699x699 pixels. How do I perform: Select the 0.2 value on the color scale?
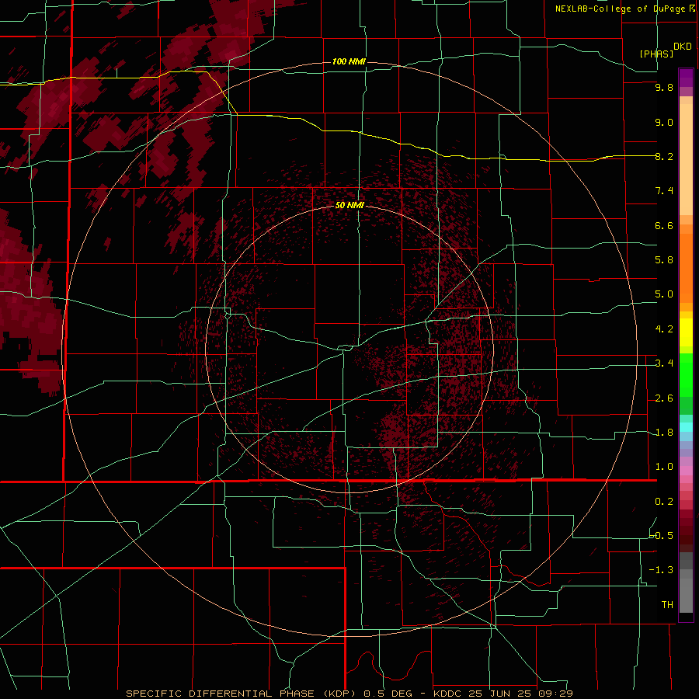(664, 502)
